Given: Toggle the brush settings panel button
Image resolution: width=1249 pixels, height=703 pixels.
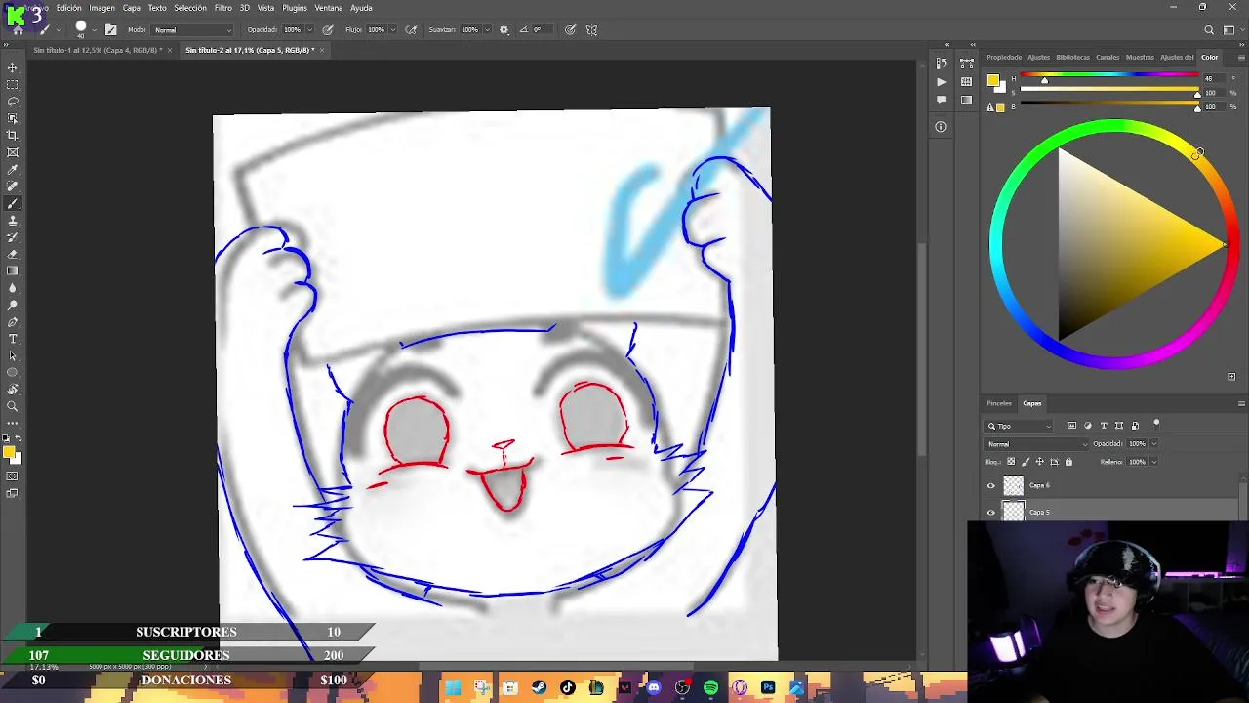Looking at the screenshot, I should coord(110,29).
